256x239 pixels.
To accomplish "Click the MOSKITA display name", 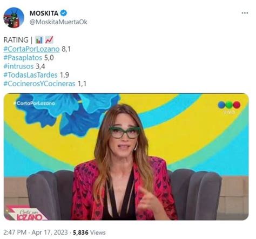I will point(44,13).
